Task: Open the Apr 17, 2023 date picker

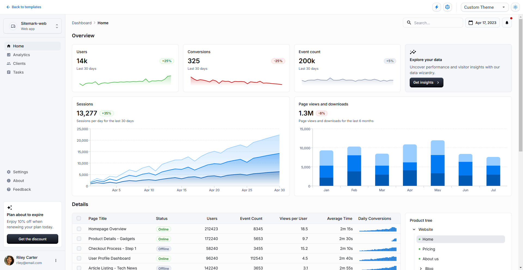Action: (x=482, y=23)
